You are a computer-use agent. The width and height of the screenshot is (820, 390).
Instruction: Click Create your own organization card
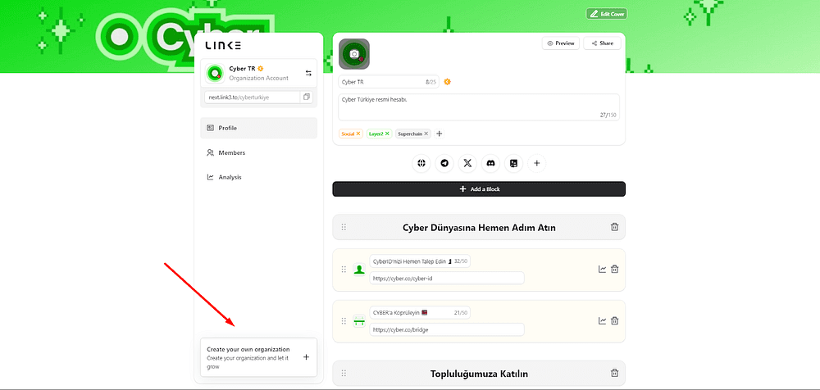pos(258,357)
